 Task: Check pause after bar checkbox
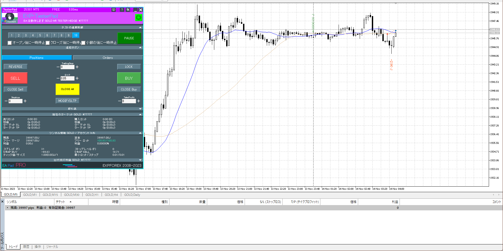click(x=83, y=43)
